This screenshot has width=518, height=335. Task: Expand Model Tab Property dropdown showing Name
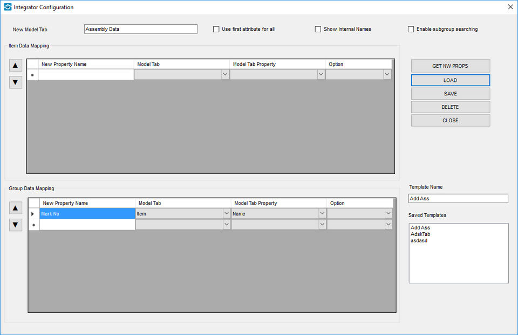pyautogui.click(x=322, y=214)
